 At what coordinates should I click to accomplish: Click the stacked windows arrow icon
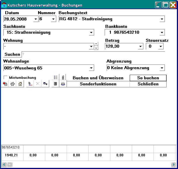(45, 84)
